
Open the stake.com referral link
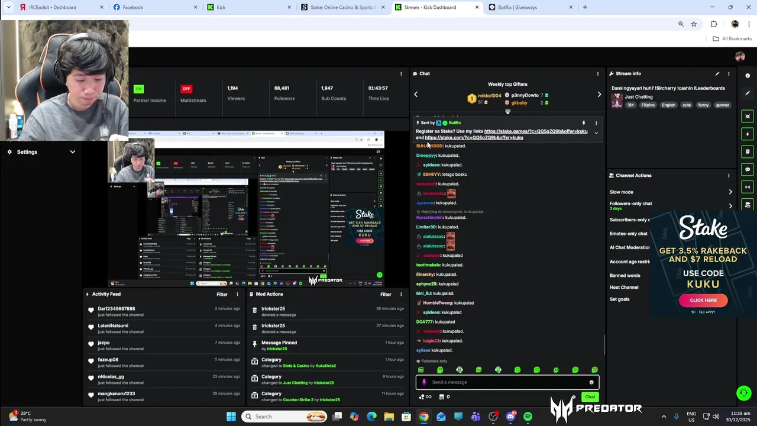click(x=474, y=138)
